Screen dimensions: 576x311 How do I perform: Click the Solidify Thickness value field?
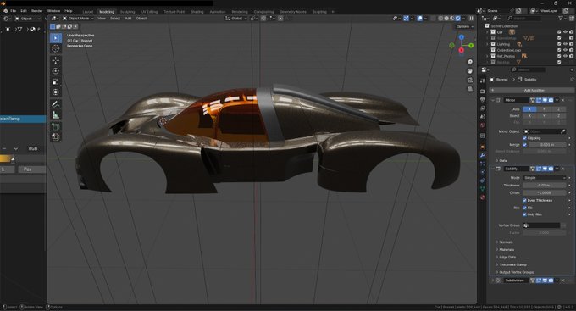coord(545,186)
